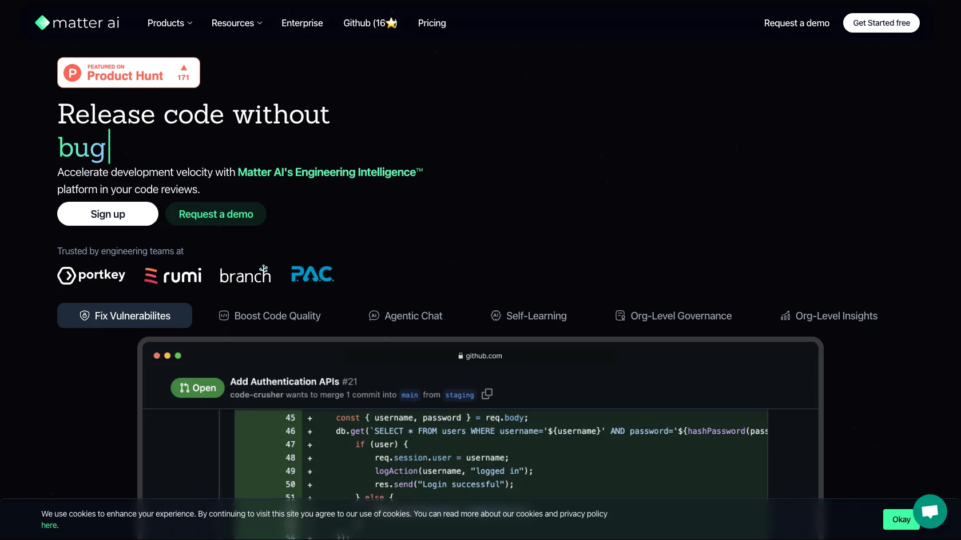This screenshot has width=961, height=540.
Task: Click the Get Started free button
Action: (881, 23)
